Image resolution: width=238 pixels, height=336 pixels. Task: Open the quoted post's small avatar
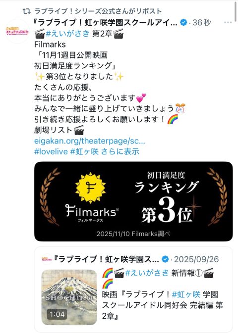tap(47, 259)
